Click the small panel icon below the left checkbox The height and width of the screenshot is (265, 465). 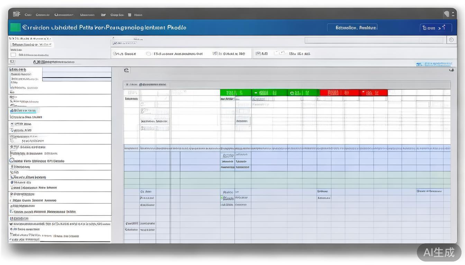coord(12,61)
